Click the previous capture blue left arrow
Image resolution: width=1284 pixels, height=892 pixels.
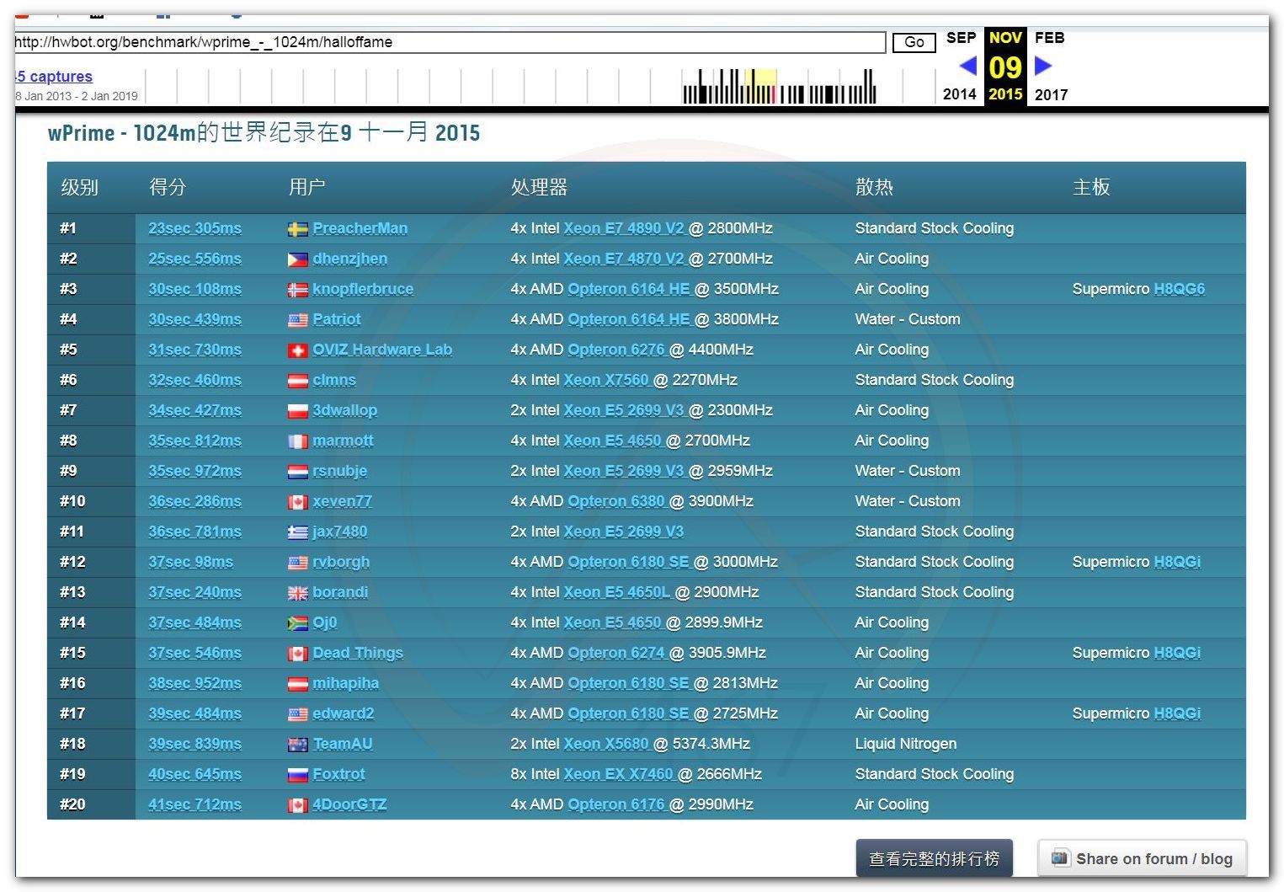click(967, 66)
